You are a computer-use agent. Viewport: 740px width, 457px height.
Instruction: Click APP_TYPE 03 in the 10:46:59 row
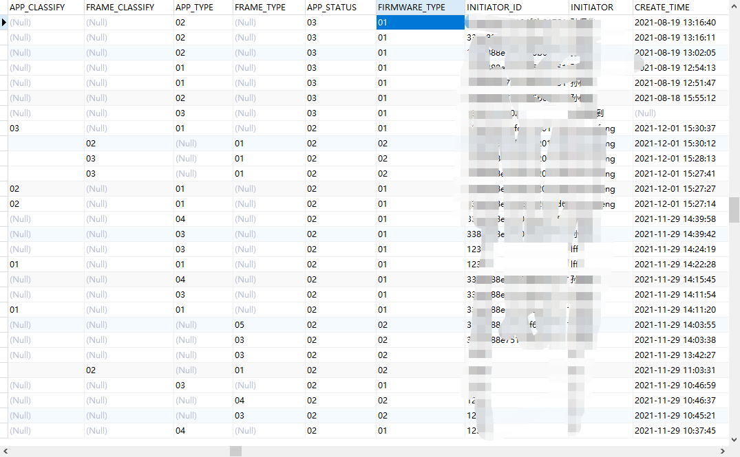[203, 385]
